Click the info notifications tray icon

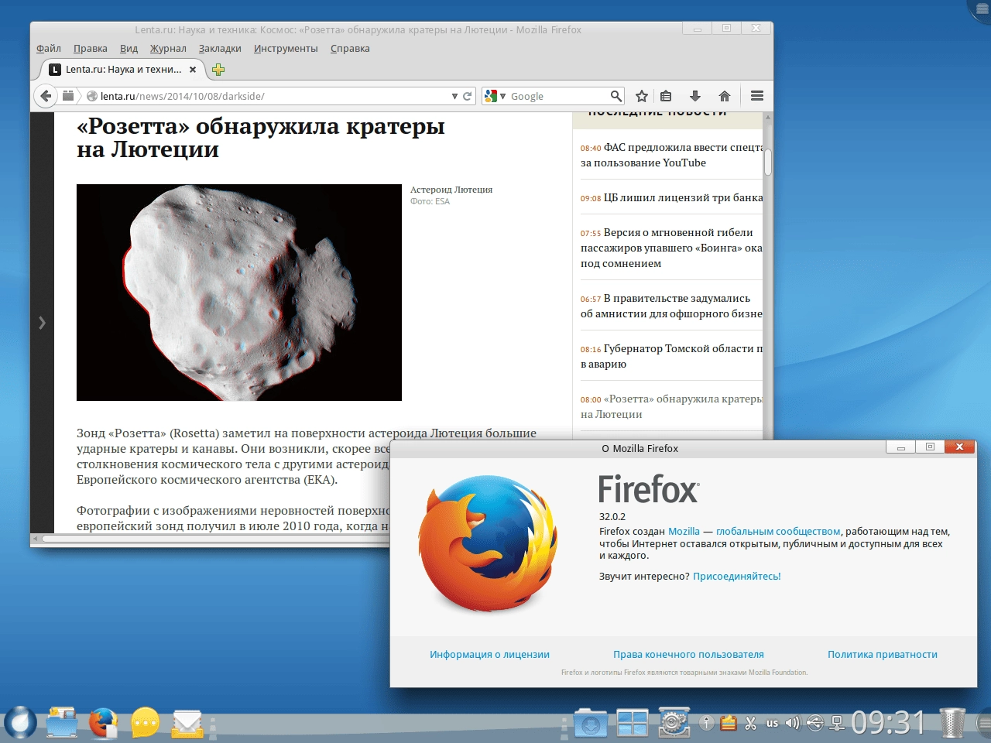[706, 723]
